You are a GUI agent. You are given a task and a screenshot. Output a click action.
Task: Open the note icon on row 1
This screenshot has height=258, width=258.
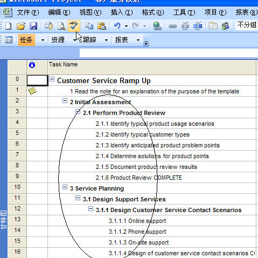(32, 91)
